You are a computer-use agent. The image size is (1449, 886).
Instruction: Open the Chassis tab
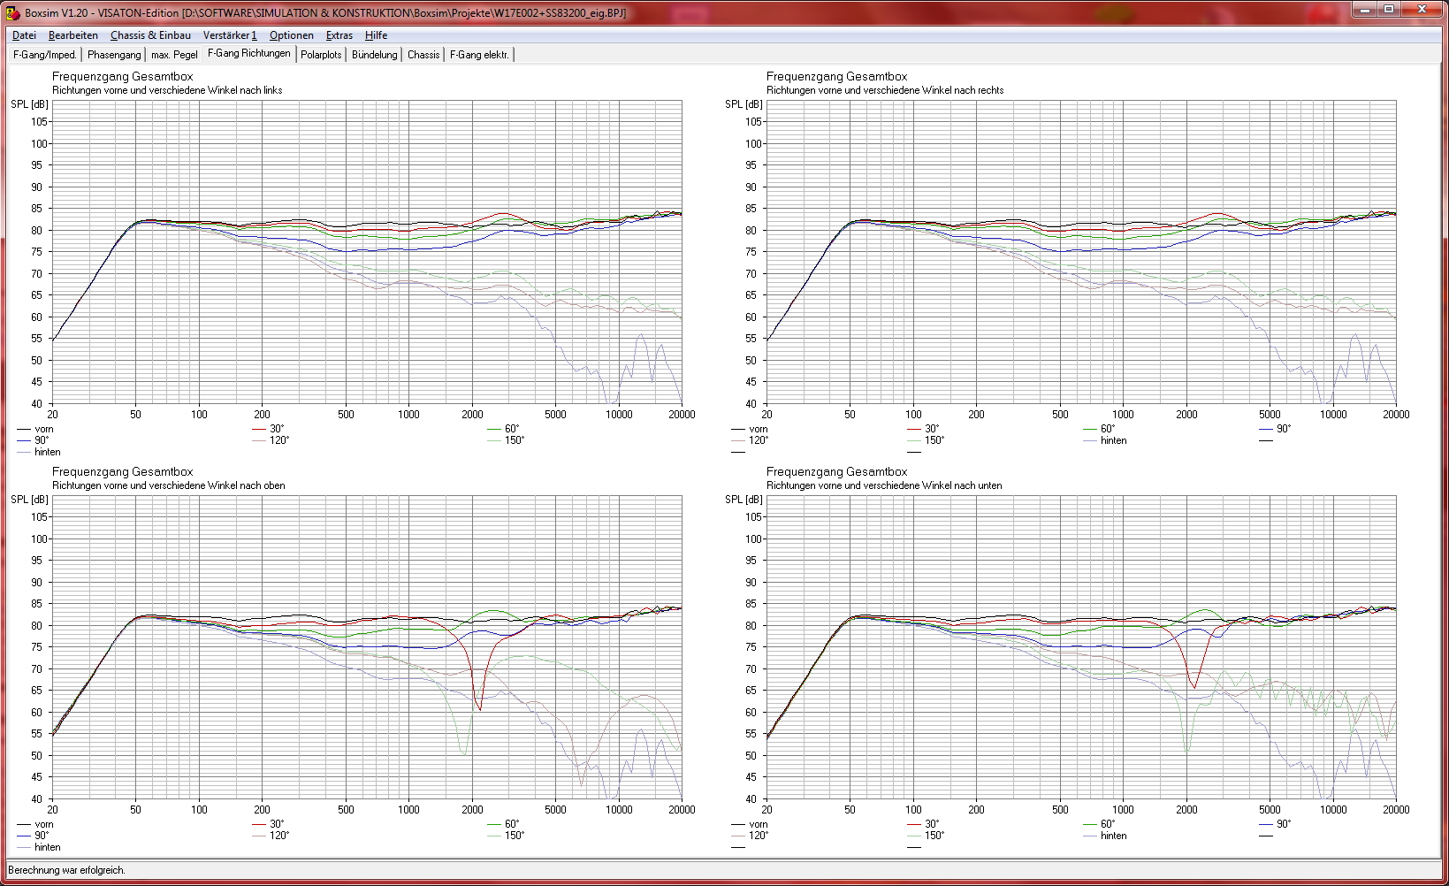(423, 55)
